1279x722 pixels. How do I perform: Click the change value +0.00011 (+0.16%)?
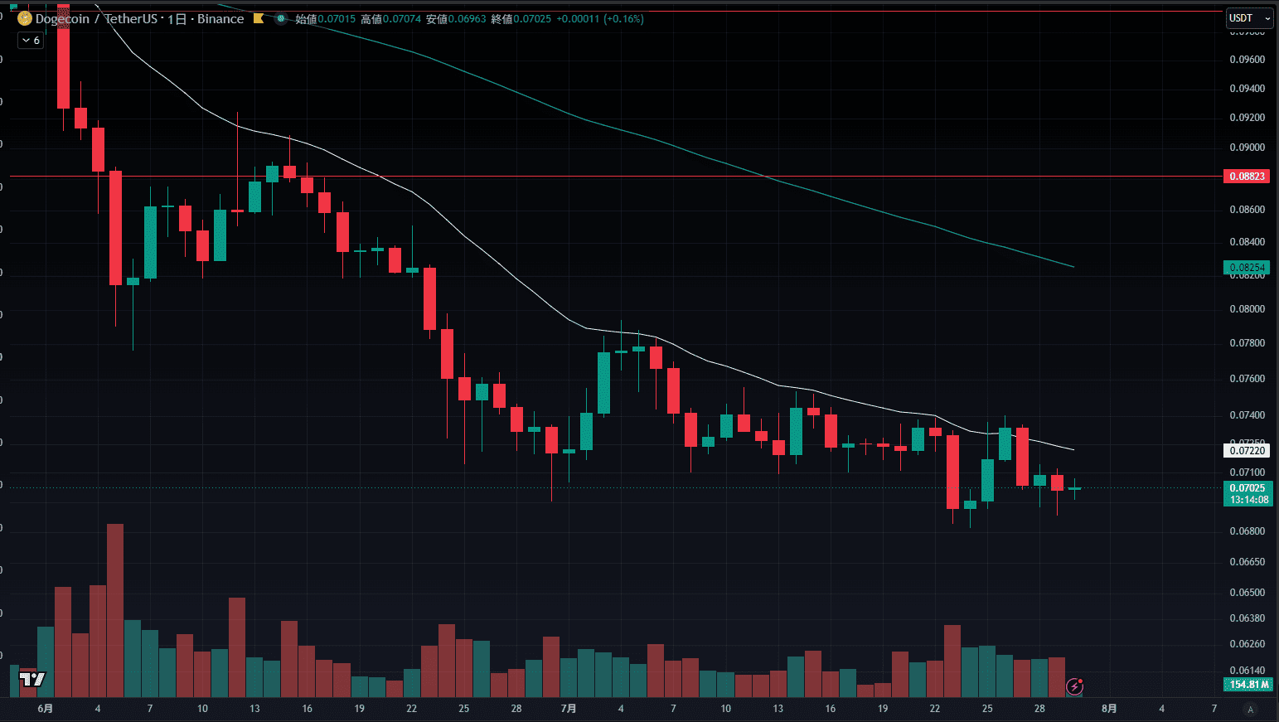[x=600, y=18]
